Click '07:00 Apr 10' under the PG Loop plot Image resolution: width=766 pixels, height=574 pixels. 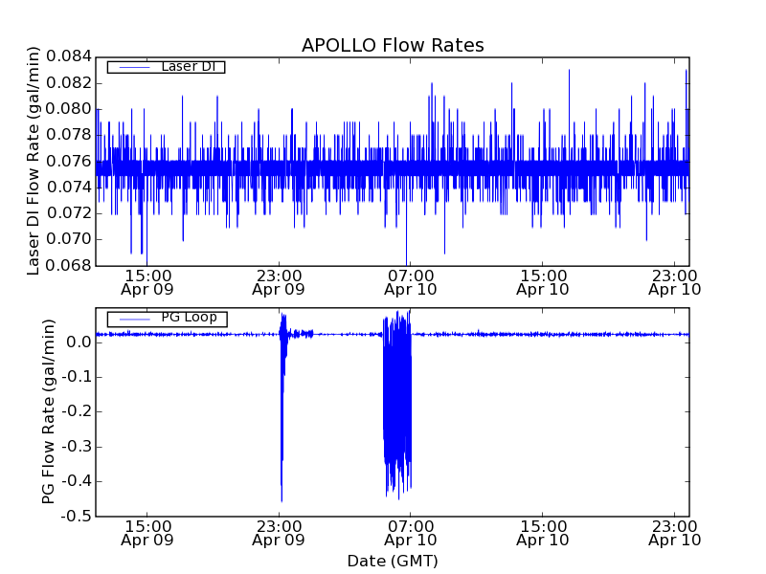click(411, 534)
